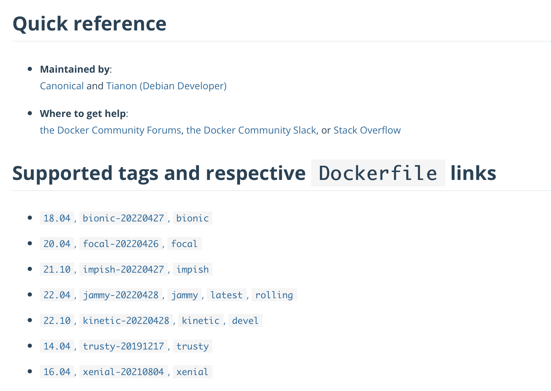Image resolution: width=551 pixels, height=391 pixels.
Task: Open the Docker Community Slack link
Action: (251, 130)
